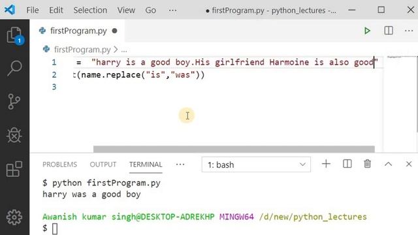Click the terminal path /d/new/python_lectures
Screen dimensions: 418x235
pyautogui.click(x=313, y=217)
